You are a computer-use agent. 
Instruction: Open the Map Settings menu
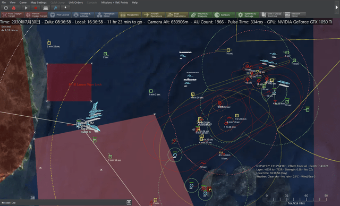pos(38,2)
